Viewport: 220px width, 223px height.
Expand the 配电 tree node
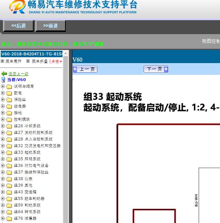3,93
